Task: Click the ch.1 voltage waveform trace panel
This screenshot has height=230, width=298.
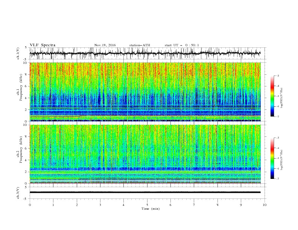Action: (148, 53)
